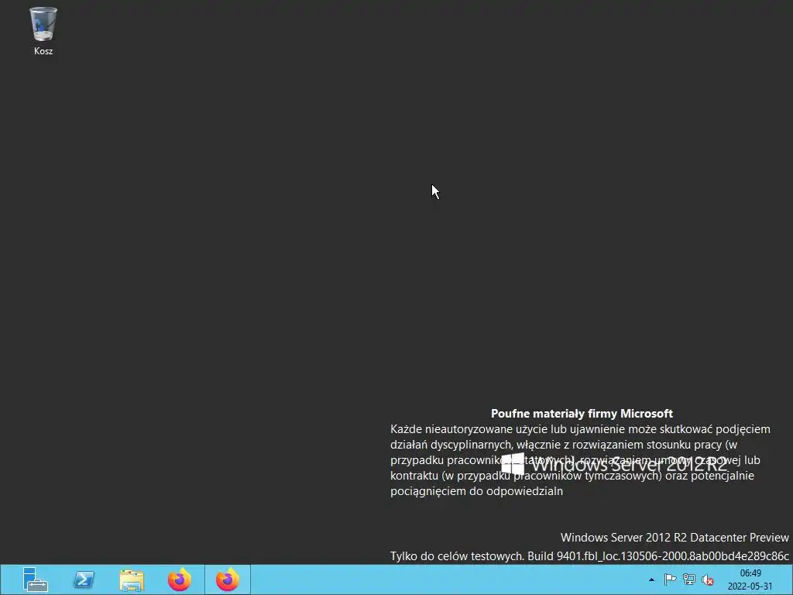Open the clock showing 06:49

pyautogui.click(x=750, y=580)
